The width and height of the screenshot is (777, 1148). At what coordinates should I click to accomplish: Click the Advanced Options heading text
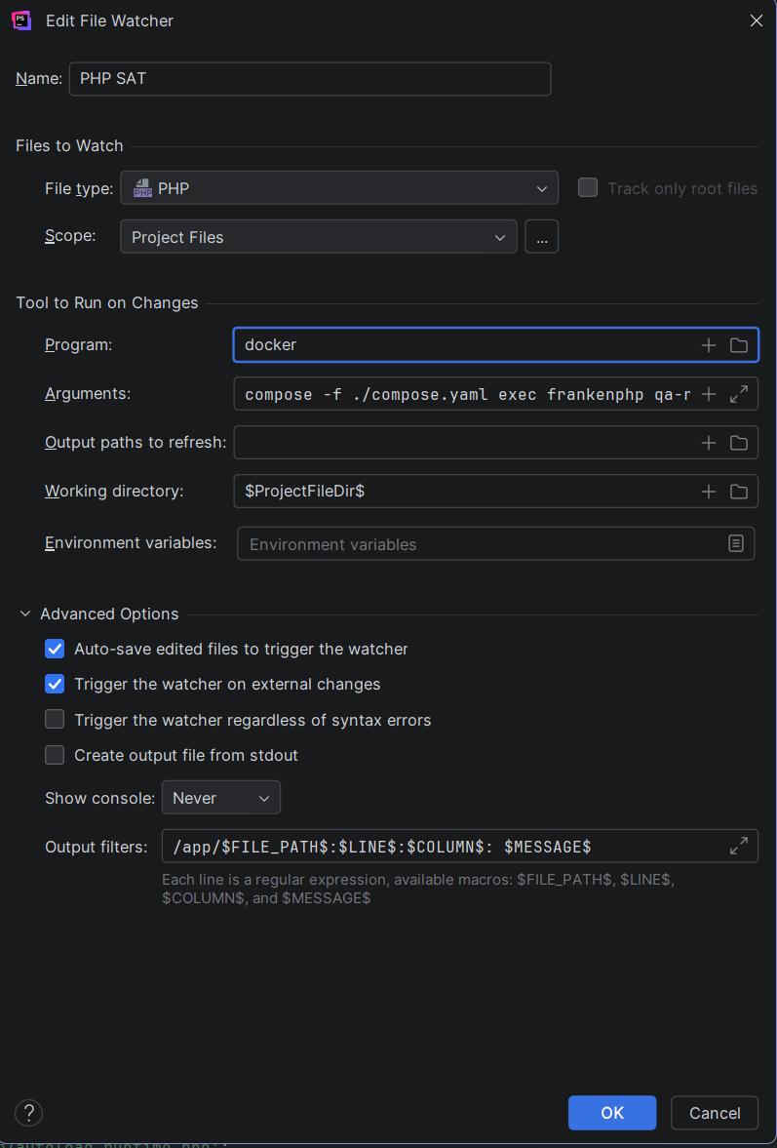click(109, 614)
